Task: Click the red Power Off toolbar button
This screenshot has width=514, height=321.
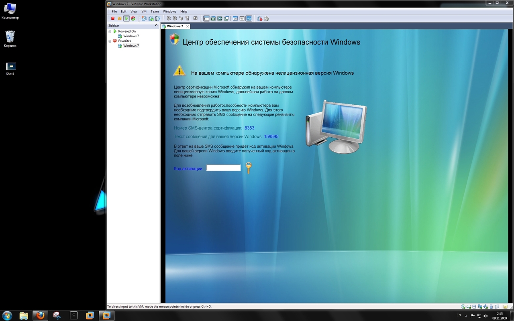Action: (x=113, y=18)
